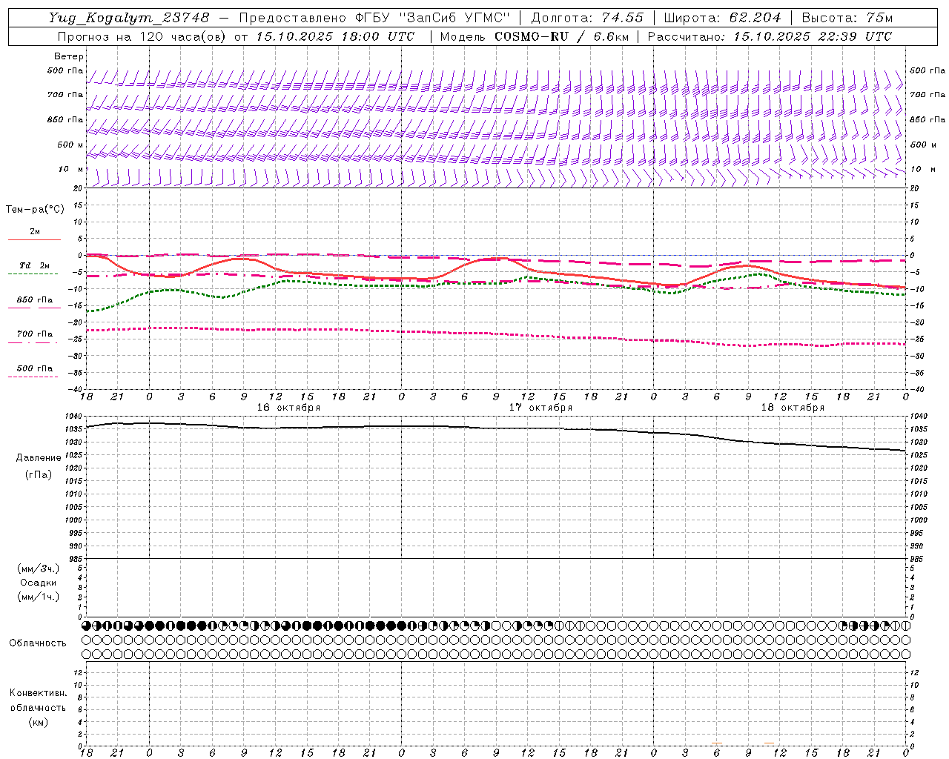
Task: Click the Td 2м dew point legend entry
Action: [34, 265]
